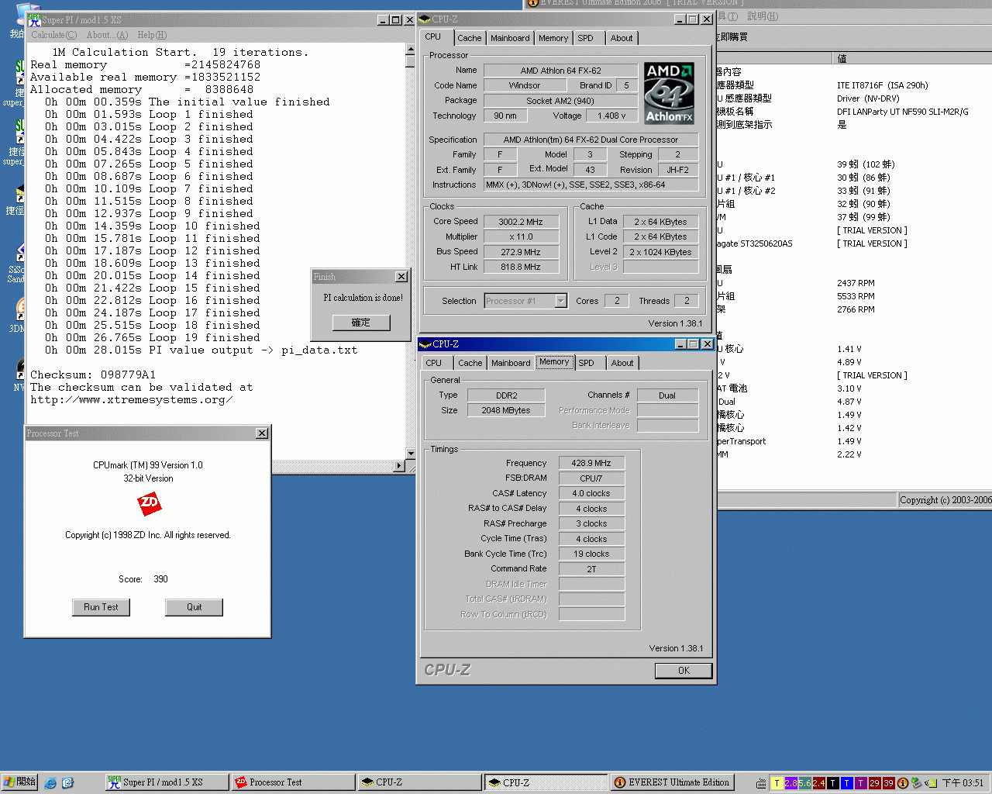Click the Safely Remove Hardware tray icon
Screen dimensions: 992x794
tap(917, 783)
